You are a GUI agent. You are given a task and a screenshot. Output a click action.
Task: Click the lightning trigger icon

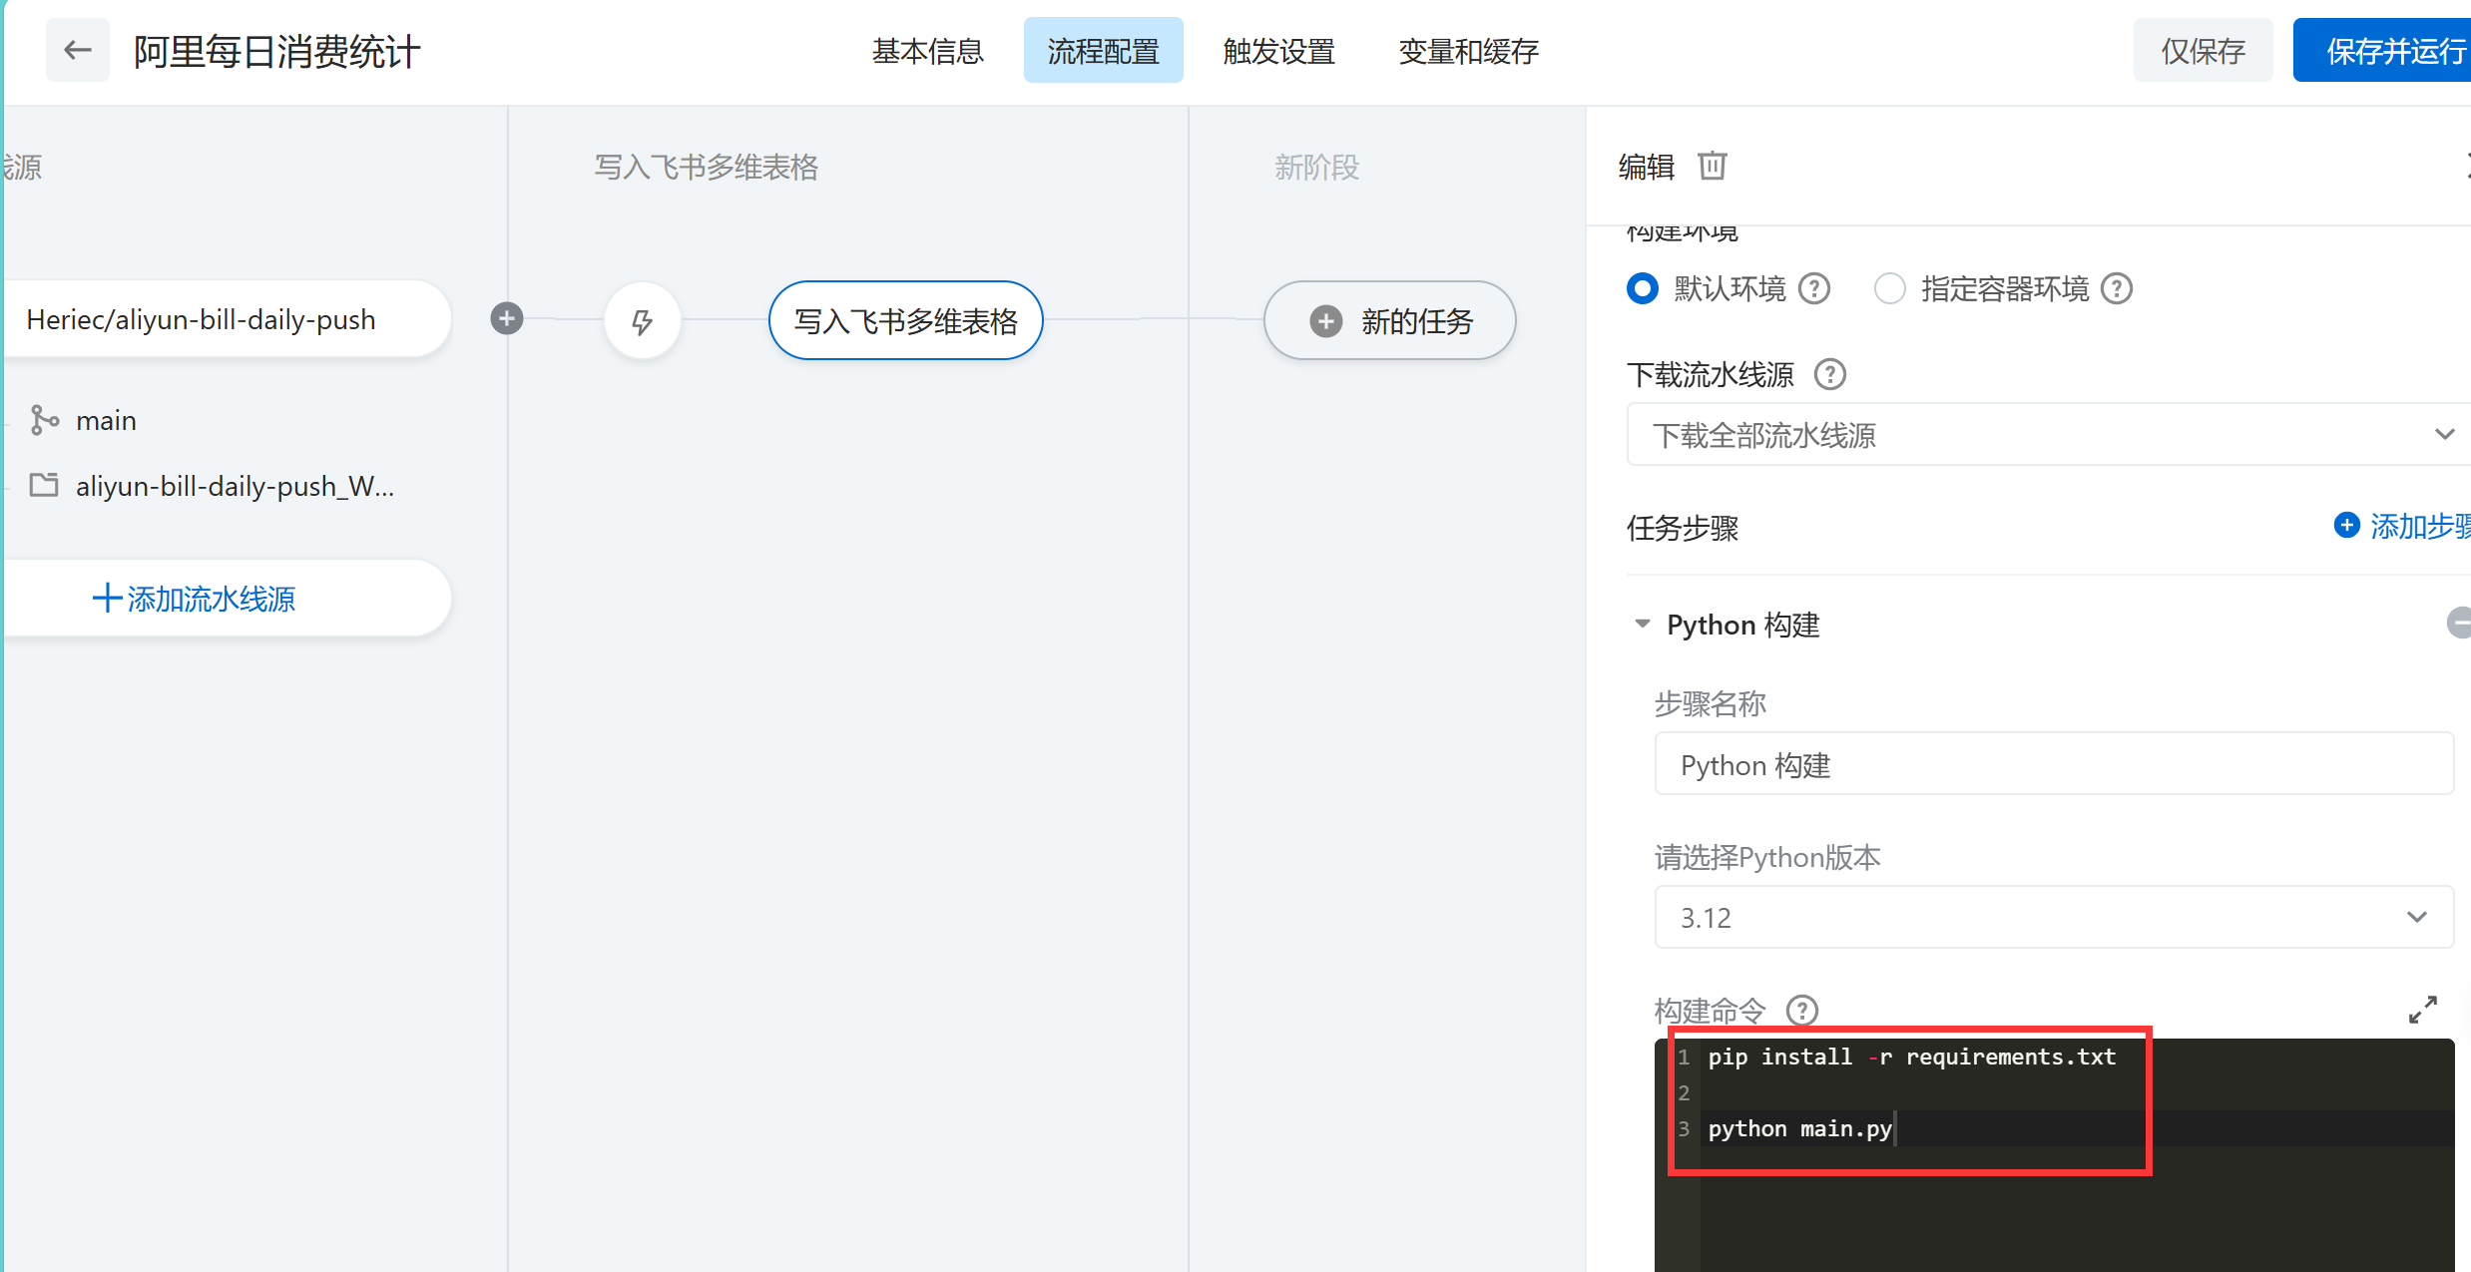[x=643, y=321]
